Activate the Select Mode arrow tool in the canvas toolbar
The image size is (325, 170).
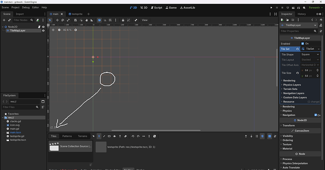pyautogui.click(x=50, y=20)
